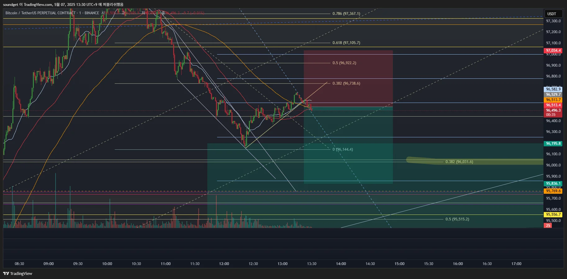Click the 12:30 time axis label
Viewport: 567px width, 279px height.
(253, 264)
